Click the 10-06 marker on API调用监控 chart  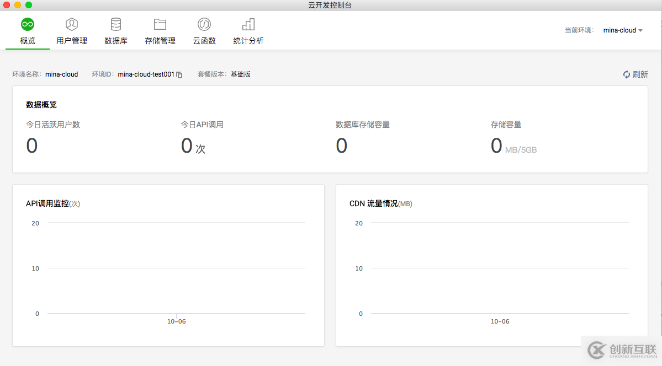(176, 321)
